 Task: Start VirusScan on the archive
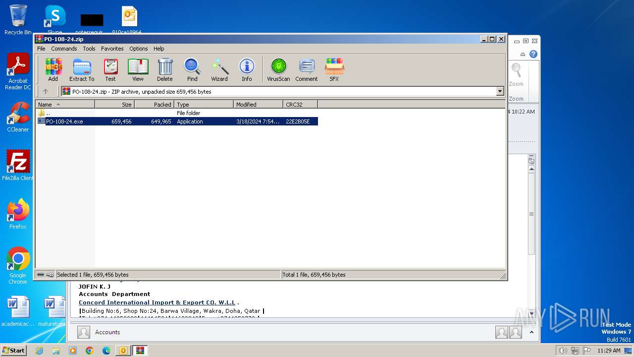coord(278,70)
